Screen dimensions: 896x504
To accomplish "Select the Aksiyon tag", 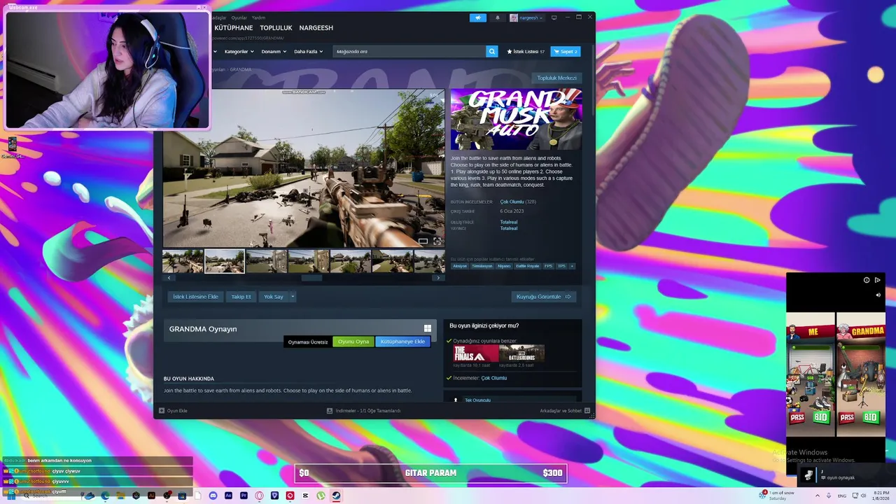I will 459,266.
